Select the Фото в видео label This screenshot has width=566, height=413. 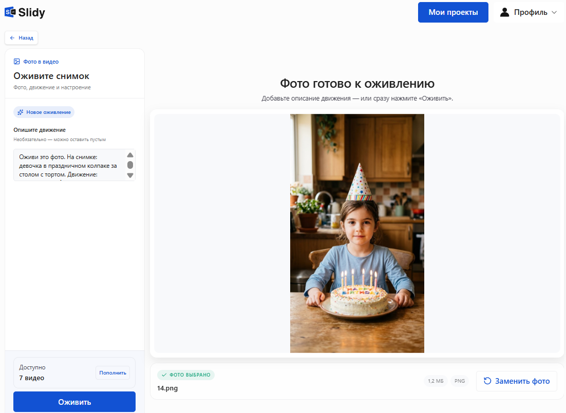pyautogui.click(x=41, y=62)
